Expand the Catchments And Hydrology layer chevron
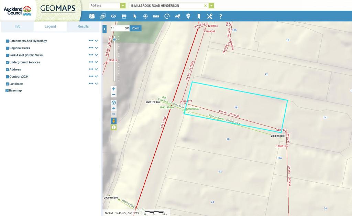Image resolution: width=352 pixels, height=216 pixels. point(97,41)
